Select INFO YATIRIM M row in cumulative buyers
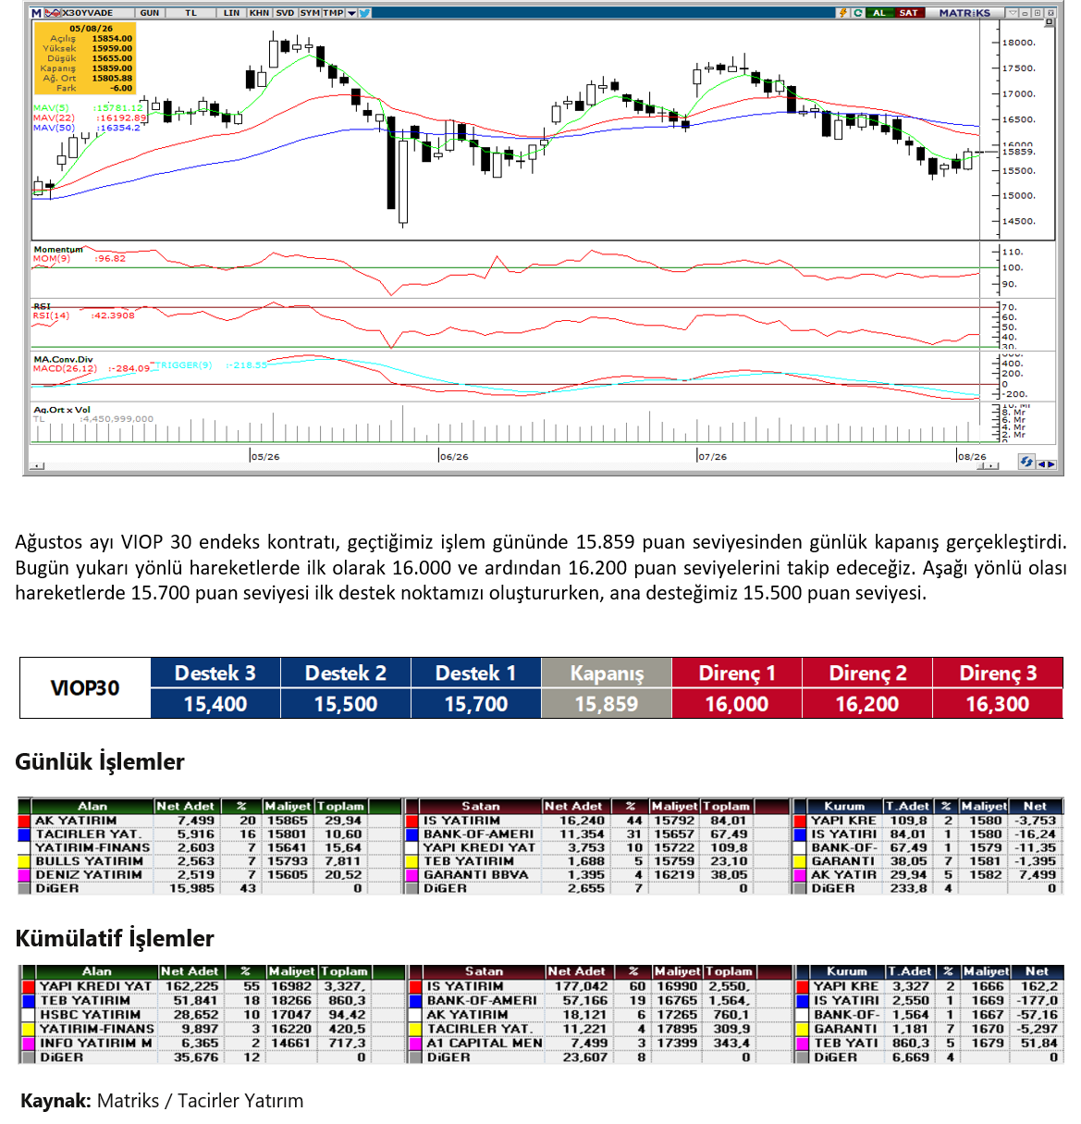 tap(212, 1043)
